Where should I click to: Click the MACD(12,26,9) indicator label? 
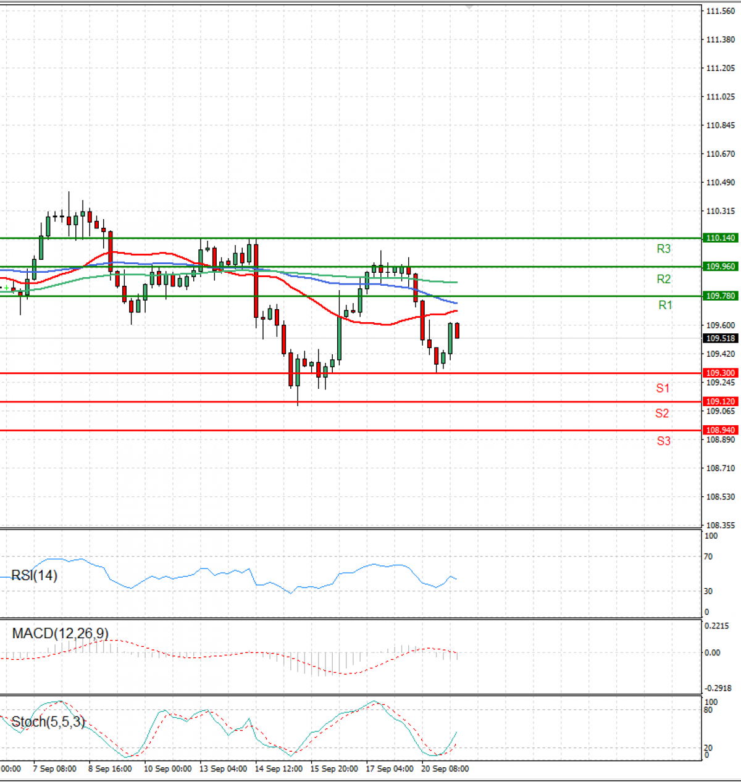(60, 633)
